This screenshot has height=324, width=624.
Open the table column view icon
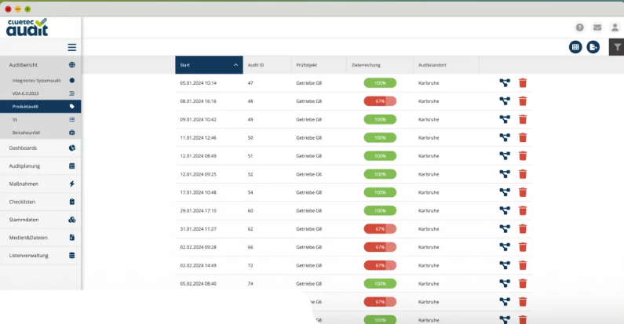[575, 47]
